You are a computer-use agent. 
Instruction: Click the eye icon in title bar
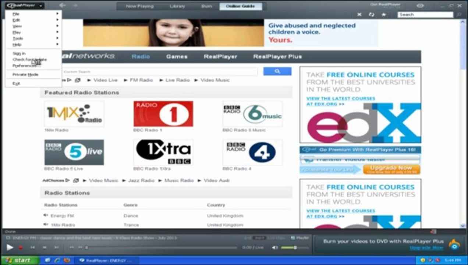pos(420,6)
